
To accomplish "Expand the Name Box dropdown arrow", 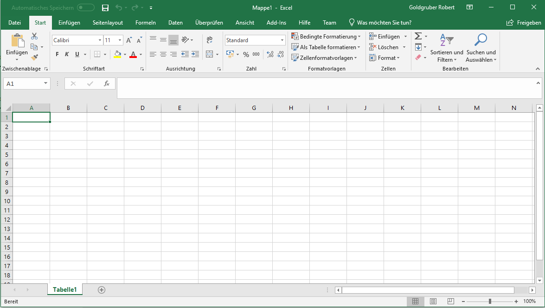I will (x=45, y=83).
